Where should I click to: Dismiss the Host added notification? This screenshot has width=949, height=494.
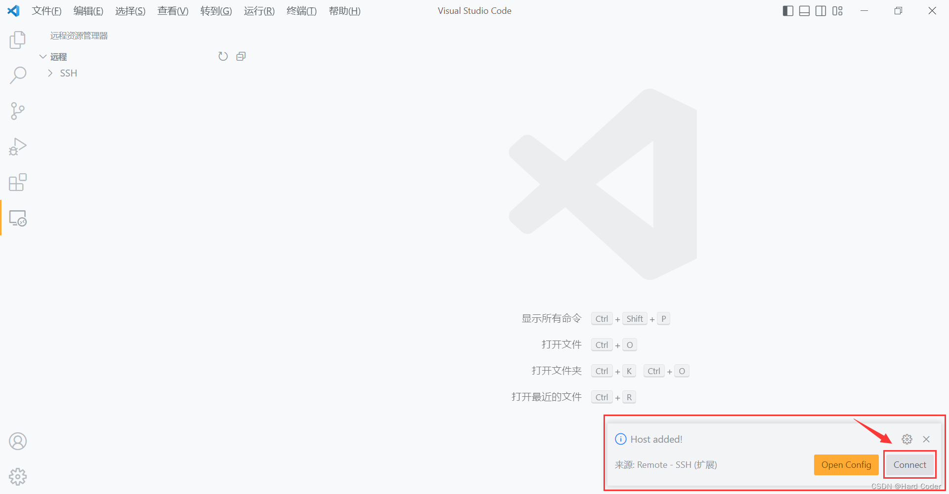(926, 439)
